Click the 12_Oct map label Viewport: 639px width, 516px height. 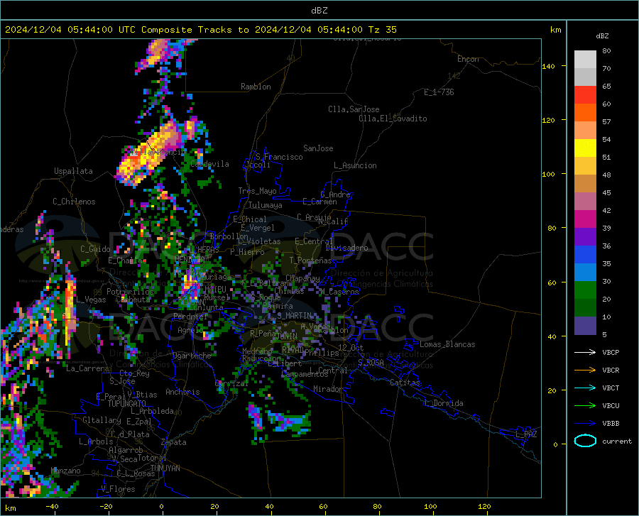pos(351,347)
